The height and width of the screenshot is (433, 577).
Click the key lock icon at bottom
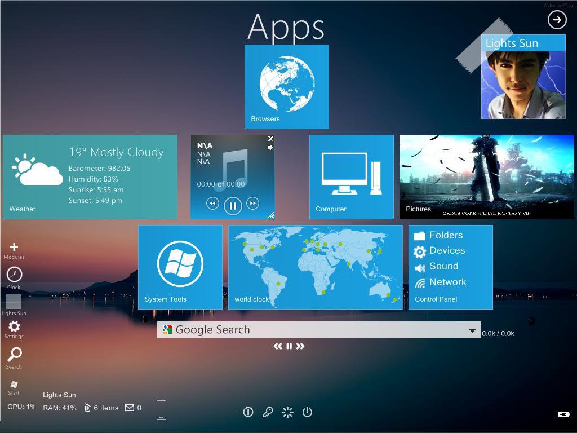tap(268, 412)
